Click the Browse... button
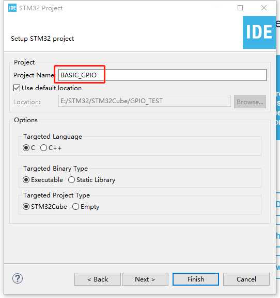The image size is (280, 298). click(250, 102)
